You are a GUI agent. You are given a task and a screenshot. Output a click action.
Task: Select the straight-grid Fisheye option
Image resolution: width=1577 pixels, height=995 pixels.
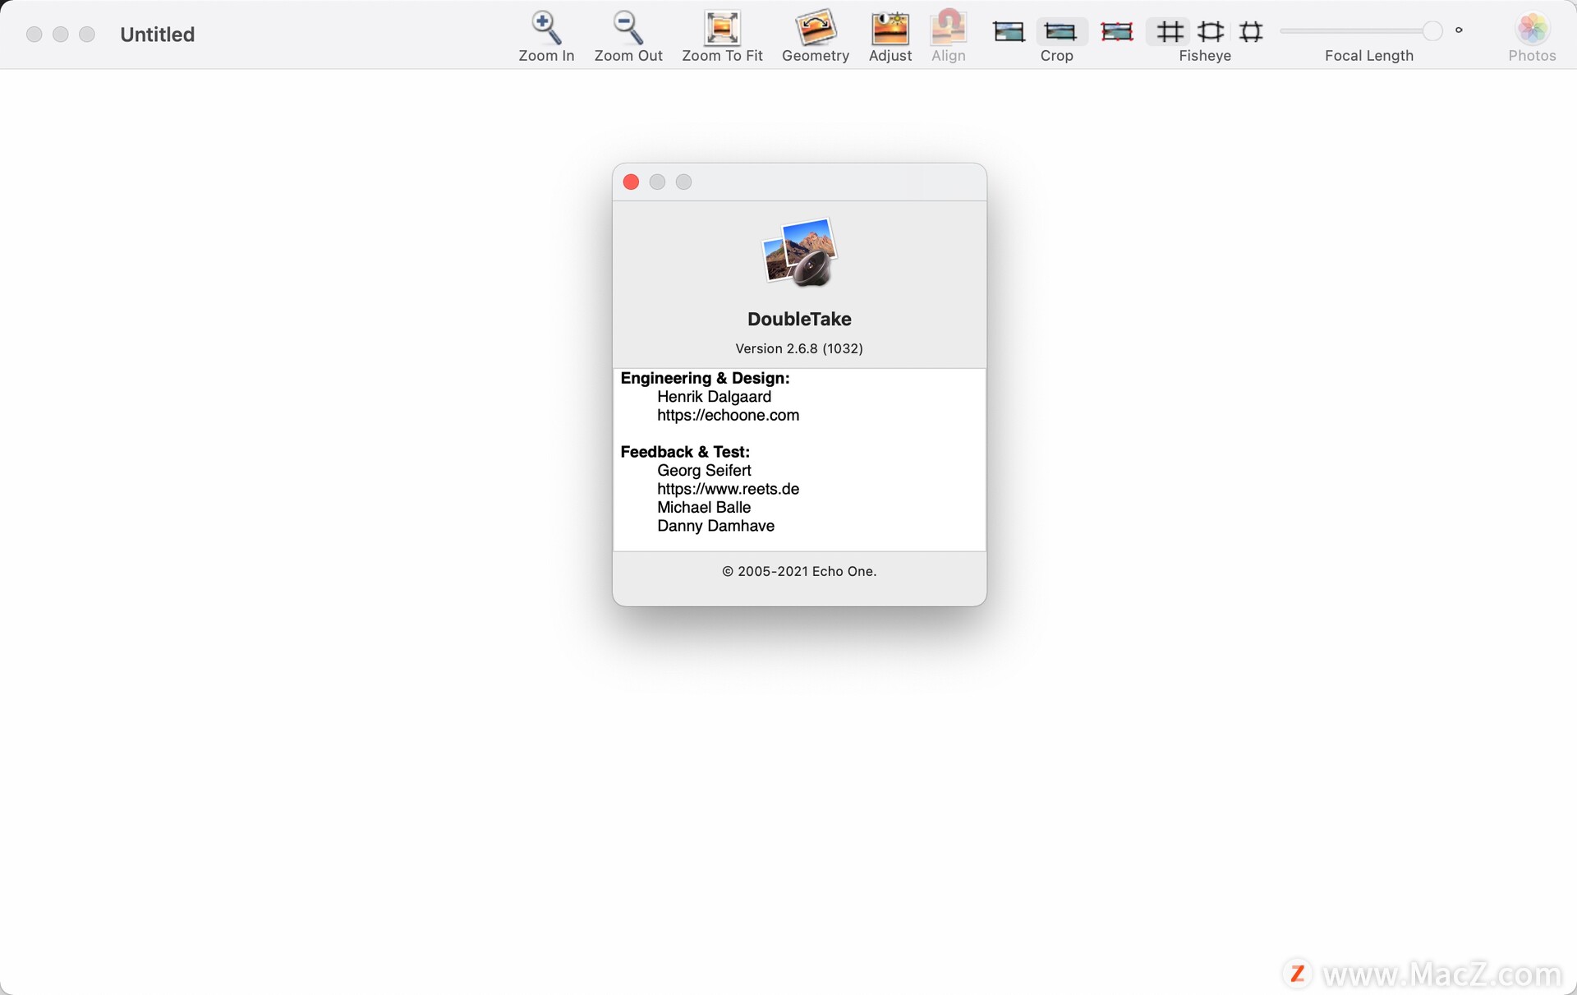[1170, 32]
